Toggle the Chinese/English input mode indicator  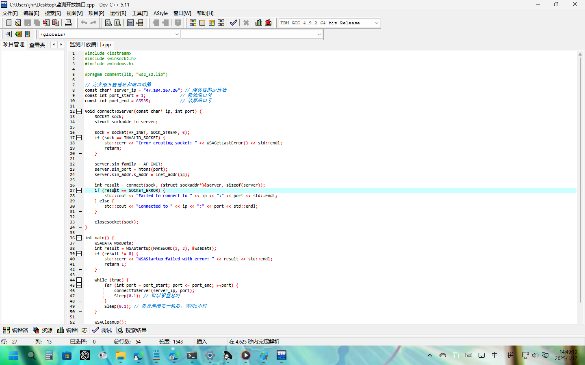[494, 355]
